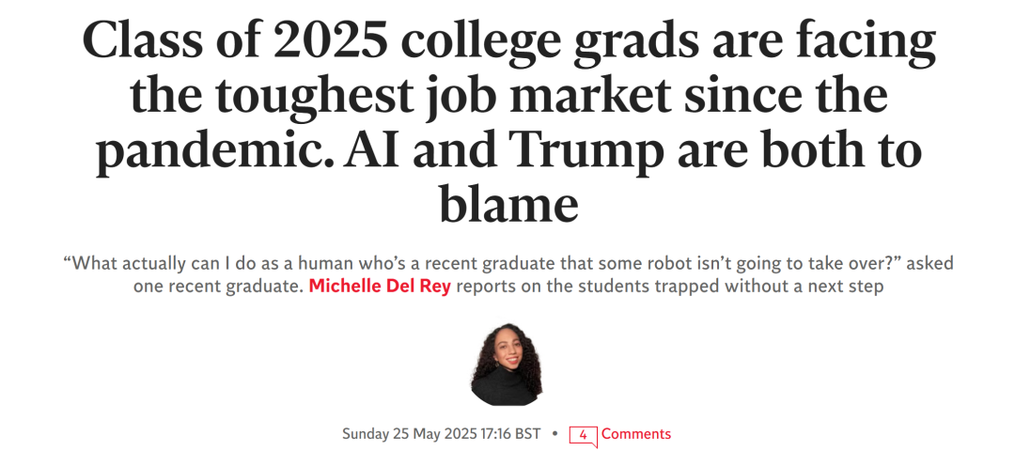This screenshot has height=451, width=1015.
Task: Click the author's round profile photo
Action: point(507,365)
